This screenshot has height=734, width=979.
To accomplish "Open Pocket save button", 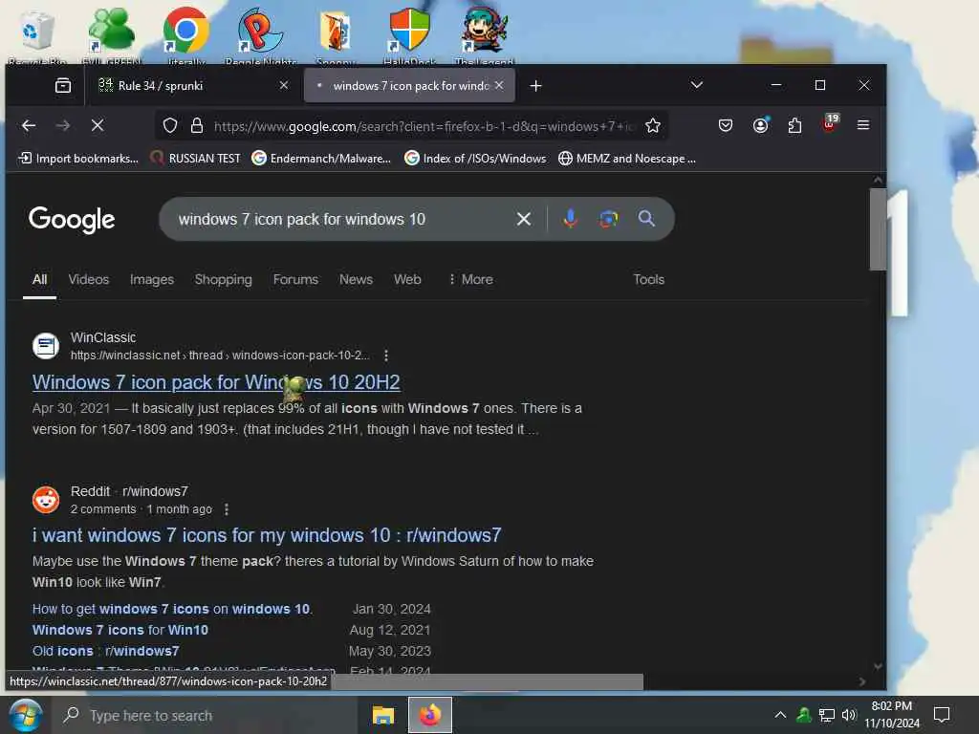I will 726,125.
